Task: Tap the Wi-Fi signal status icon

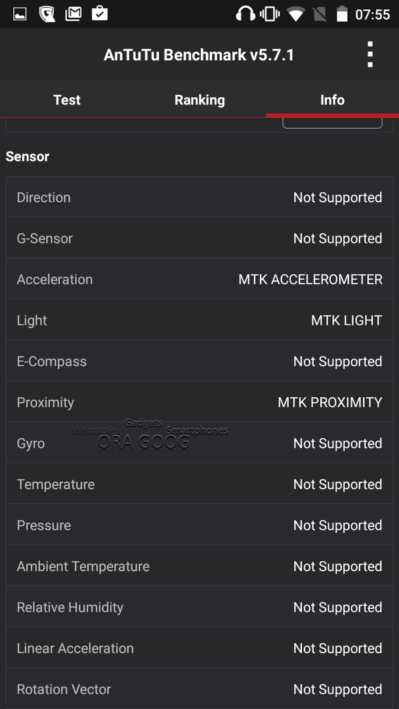Action: click(296, 14)
